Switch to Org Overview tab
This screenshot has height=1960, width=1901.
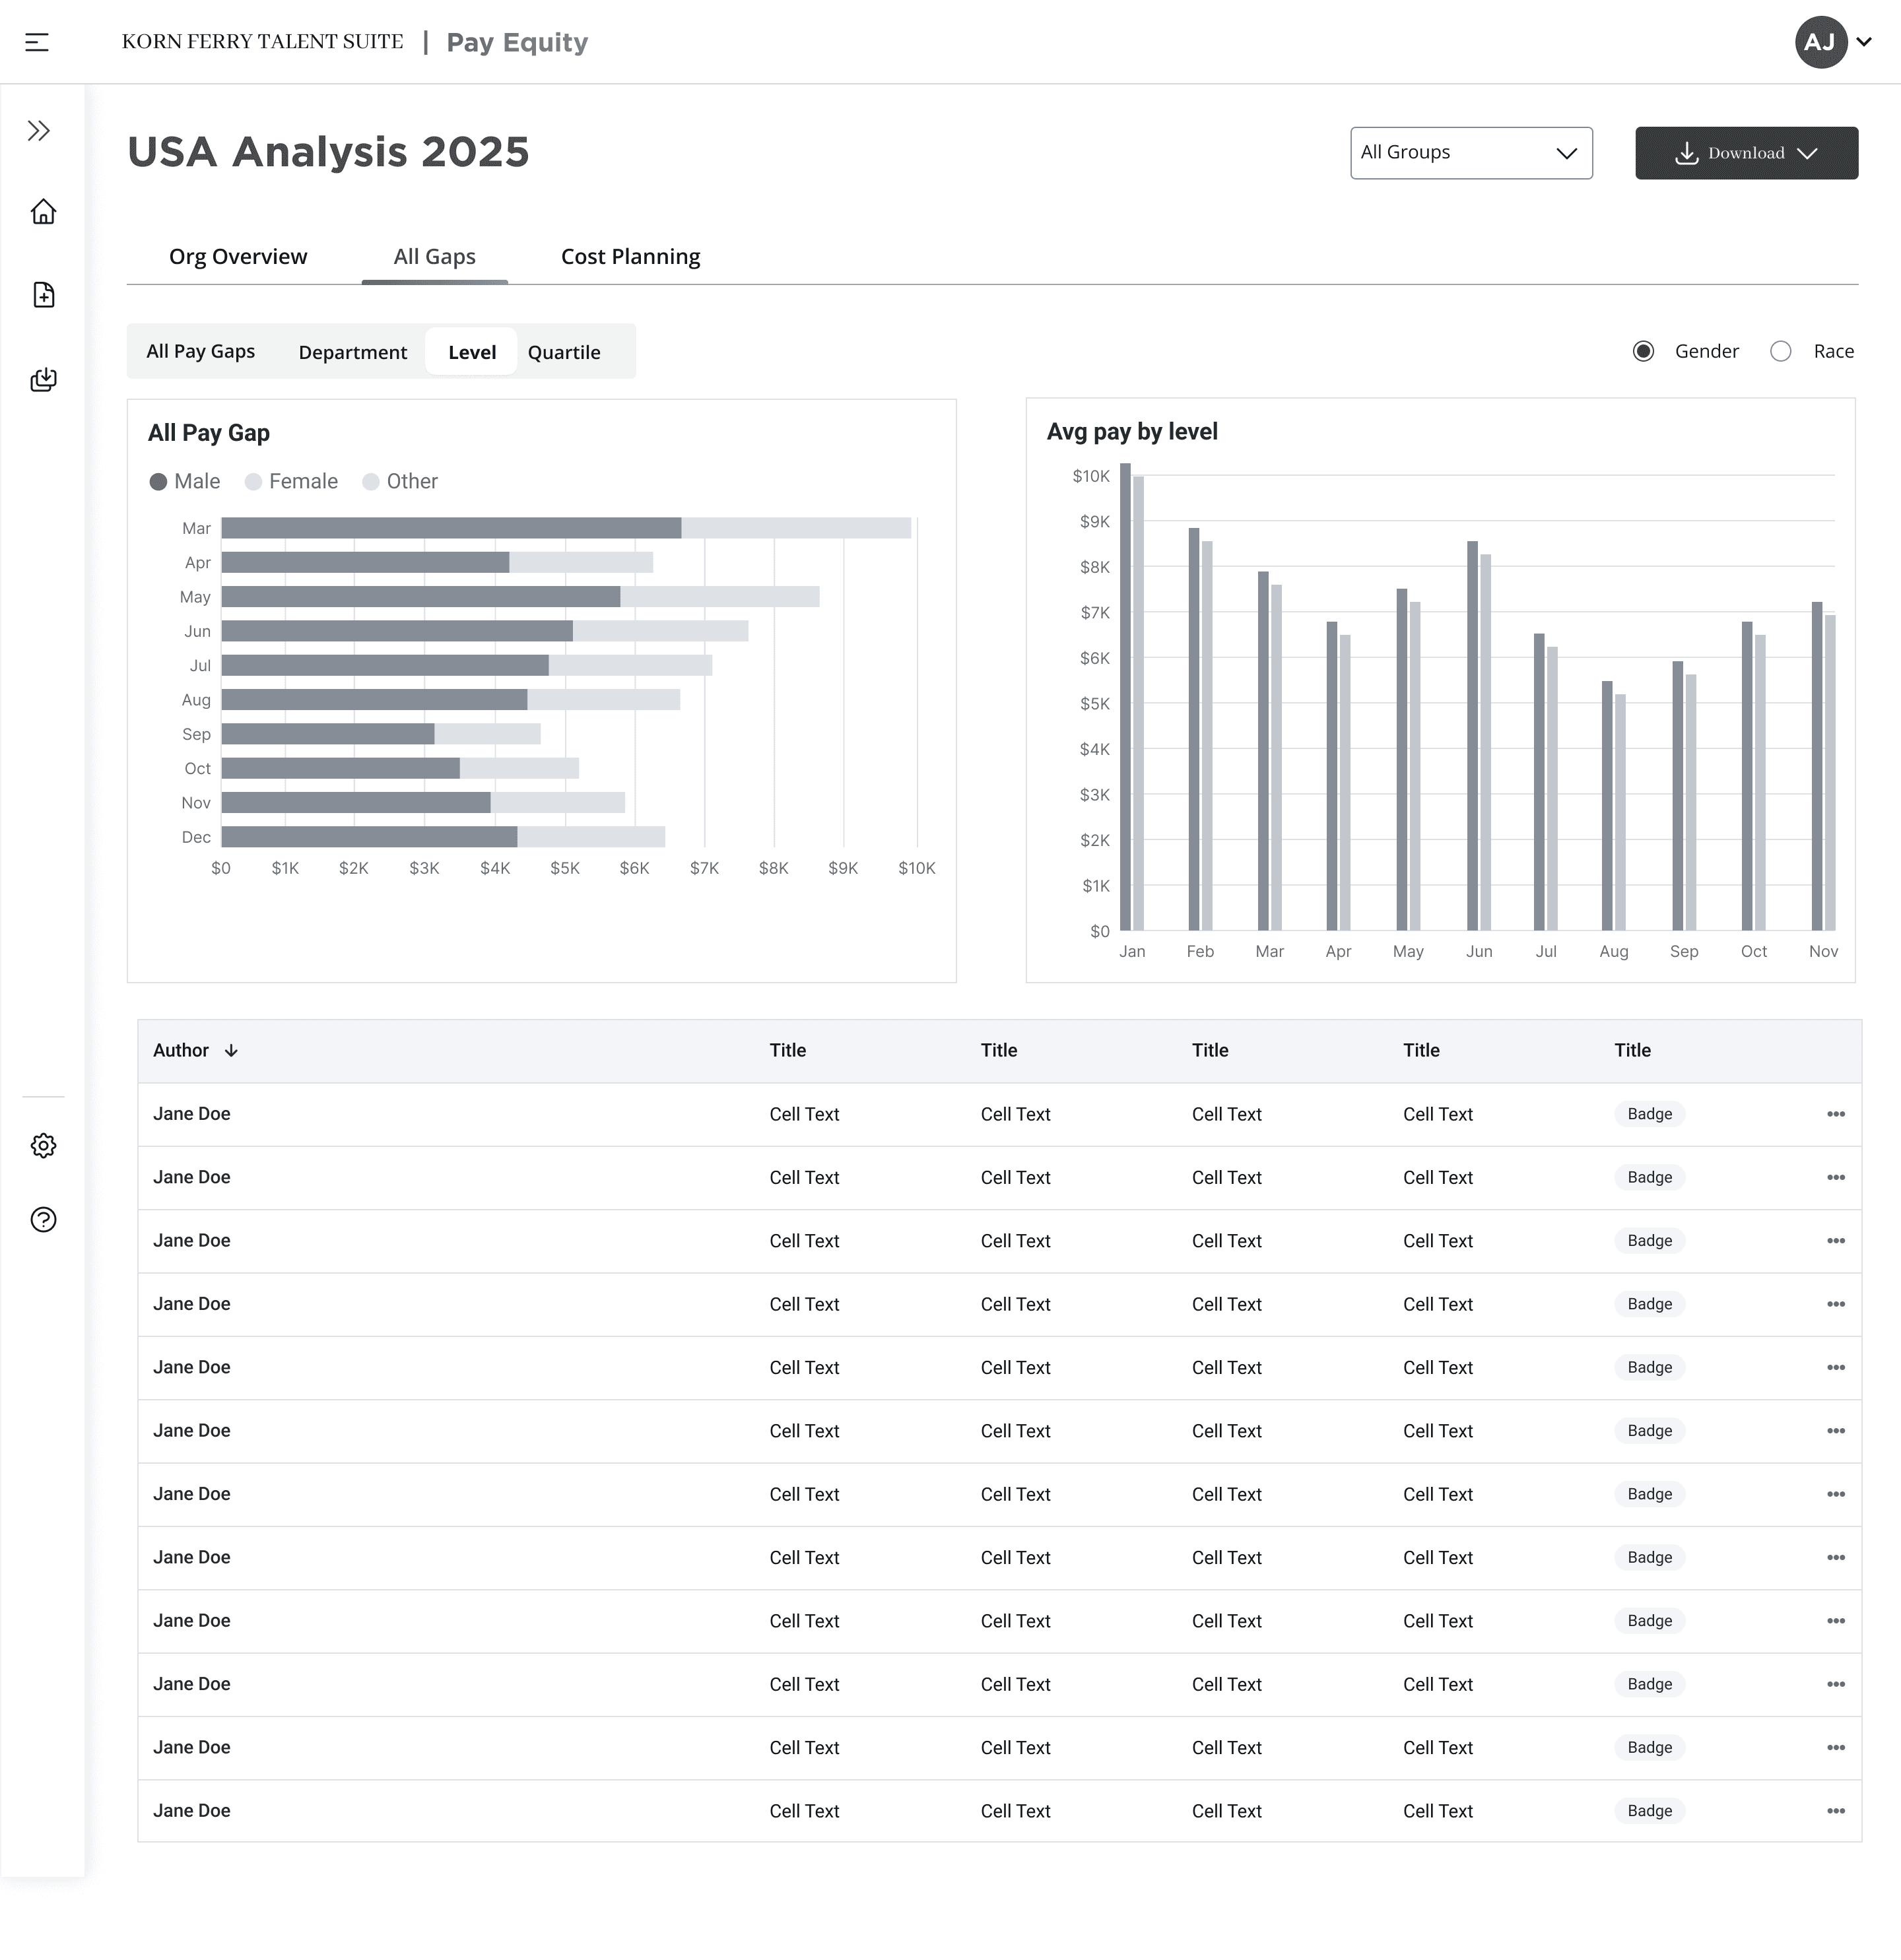click(238, 257)
